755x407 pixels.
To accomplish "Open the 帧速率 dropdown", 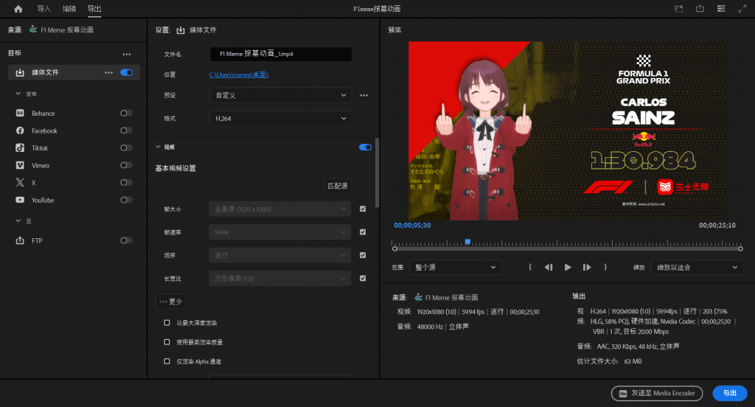I will tap(279, 232).
